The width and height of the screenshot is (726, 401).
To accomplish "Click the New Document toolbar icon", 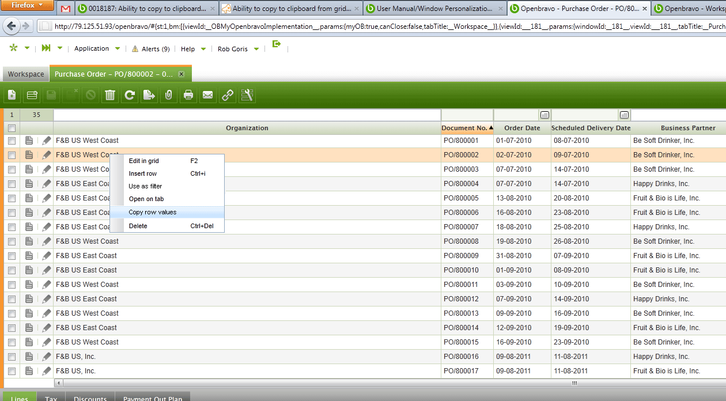I will tap(12, 95).
